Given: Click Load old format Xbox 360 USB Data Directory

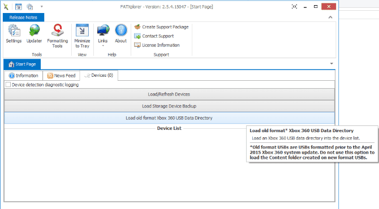Looking at the screenshot, I should pyautogui.click(x=169, y=118).
